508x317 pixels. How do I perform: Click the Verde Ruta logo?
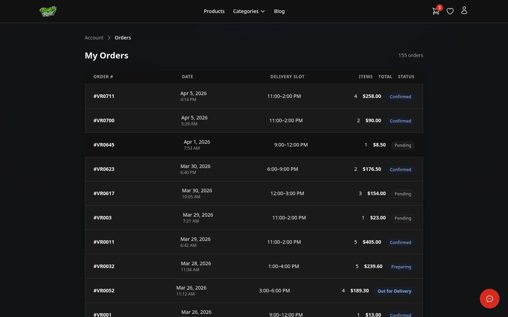[48, 11]
